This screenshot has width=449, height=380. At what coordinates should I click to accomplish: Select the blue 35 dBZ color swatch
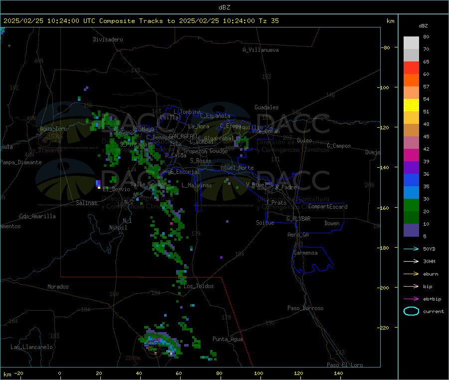tap(411, 180)
